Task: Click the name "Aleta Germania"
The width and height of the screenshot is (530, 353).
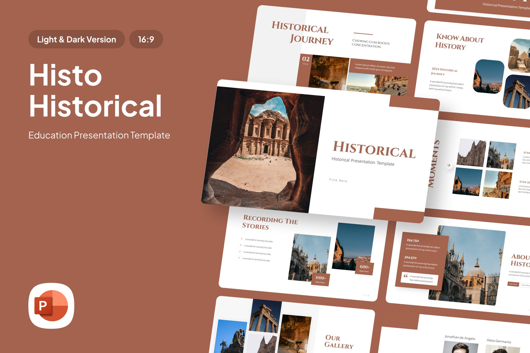Action: [499, 341]
